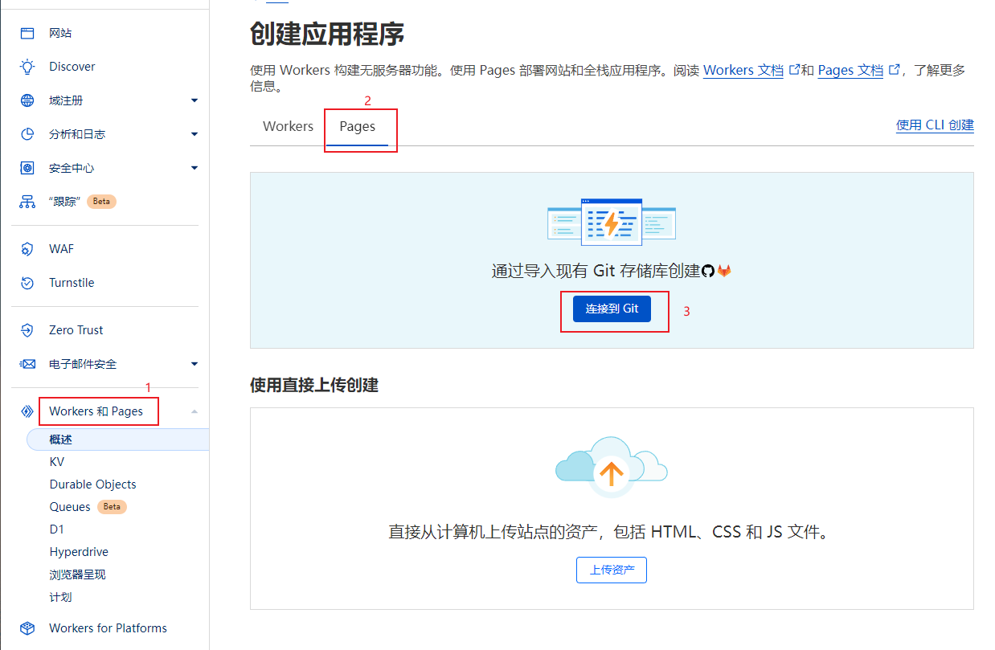Viewport: 995px width, 650px height.
Task: Click the Beta badge next to Queues
Action: click(112, 507)
